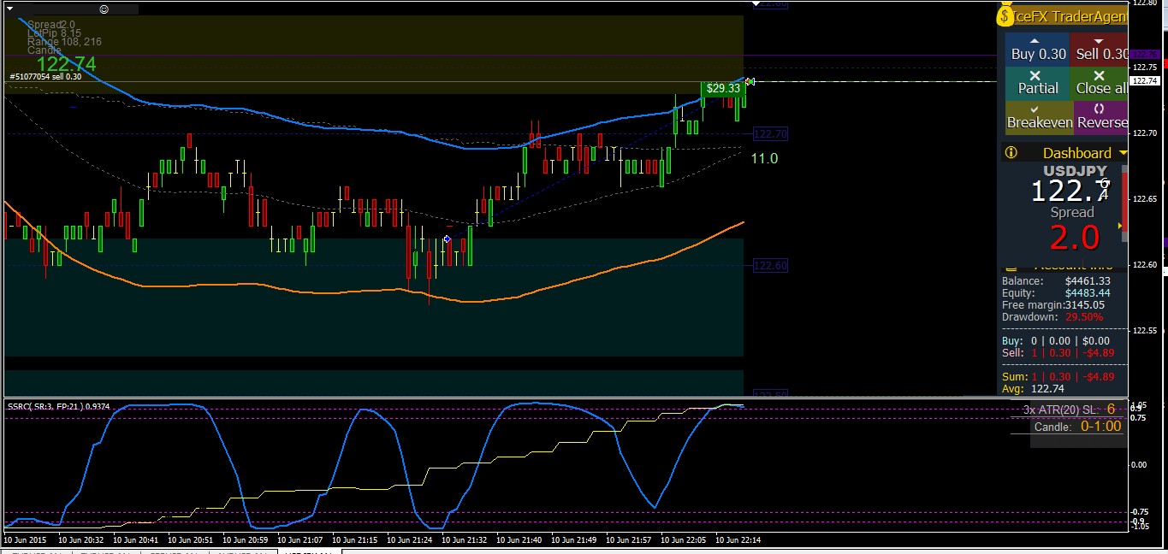Select the #51077054 sell 0.30 order label

point(45,77)
